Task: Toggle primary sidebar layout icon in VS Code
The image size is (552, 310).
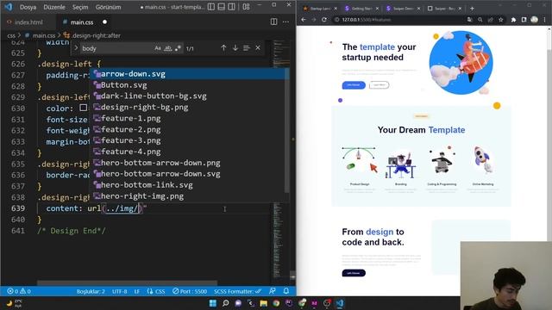Action: [210, 7]
